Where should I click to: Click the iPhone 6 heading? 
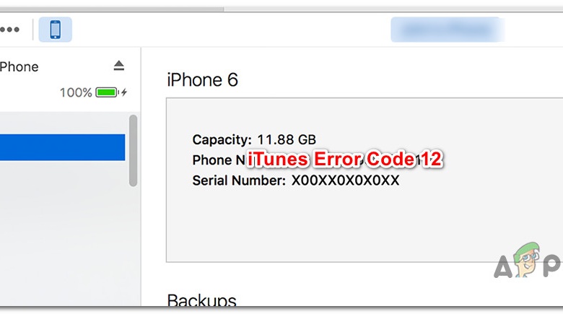click(202, 79)
